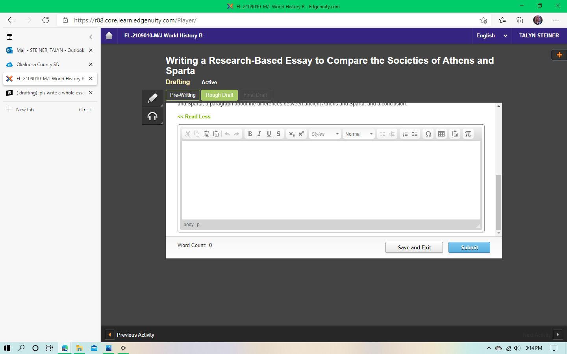The height and width of the screenshot is (354, 567).
Task: Click Save and Exit button
Action: [x=414, y=247]
